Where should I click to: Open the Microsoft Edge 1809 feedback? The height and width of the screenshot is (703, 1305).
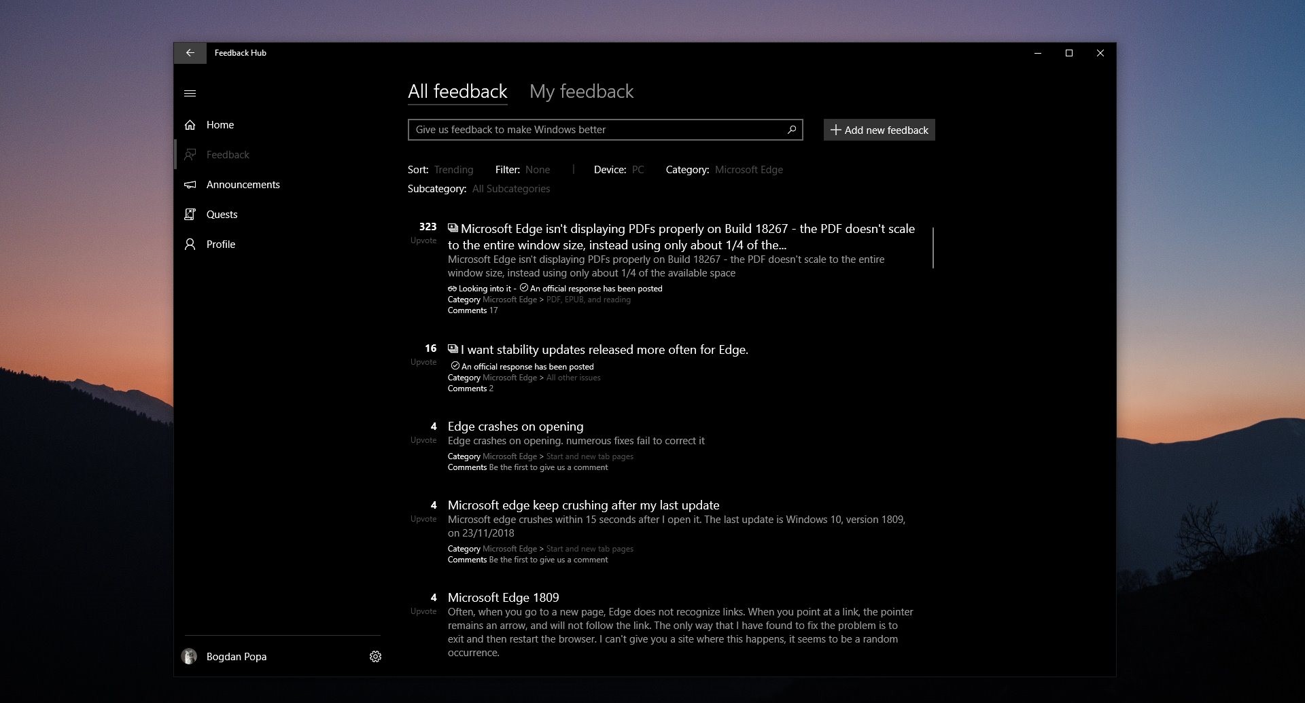(503, 598)
